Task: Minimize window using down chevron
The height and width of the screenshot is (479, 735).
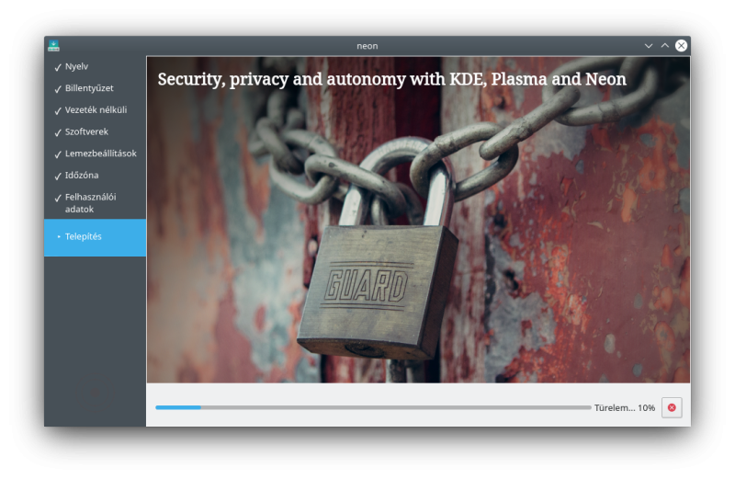Action: coord(649,45)
